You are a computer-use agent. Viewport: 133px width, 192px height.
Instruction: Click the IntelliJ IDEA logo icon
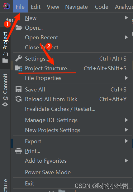coord(7,6)
